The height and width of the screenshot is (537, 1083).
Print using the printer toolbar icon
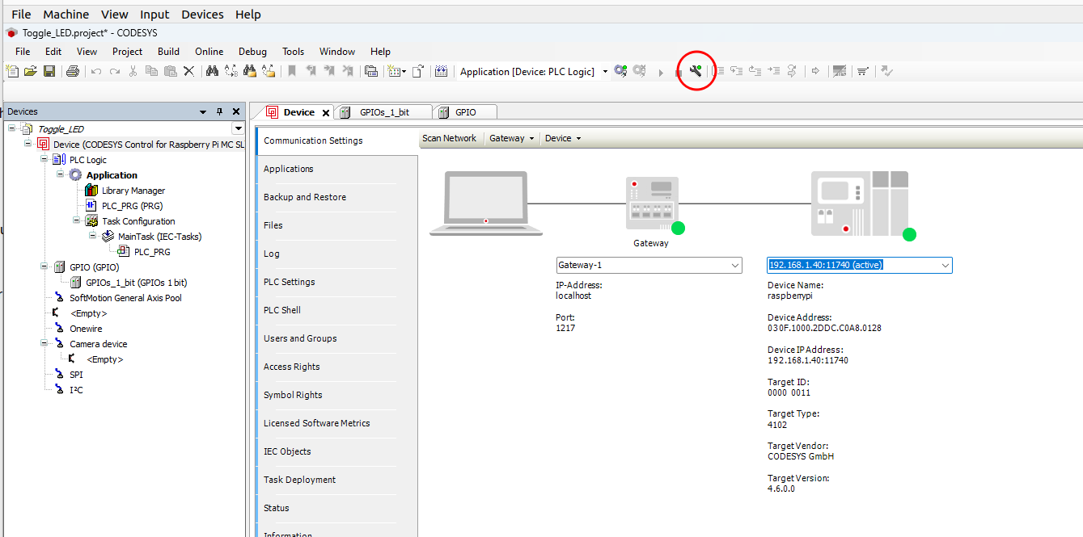tap(73, 71)
